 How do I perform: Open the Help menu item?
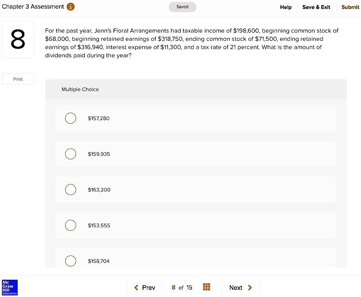click(x=286, y=7)
